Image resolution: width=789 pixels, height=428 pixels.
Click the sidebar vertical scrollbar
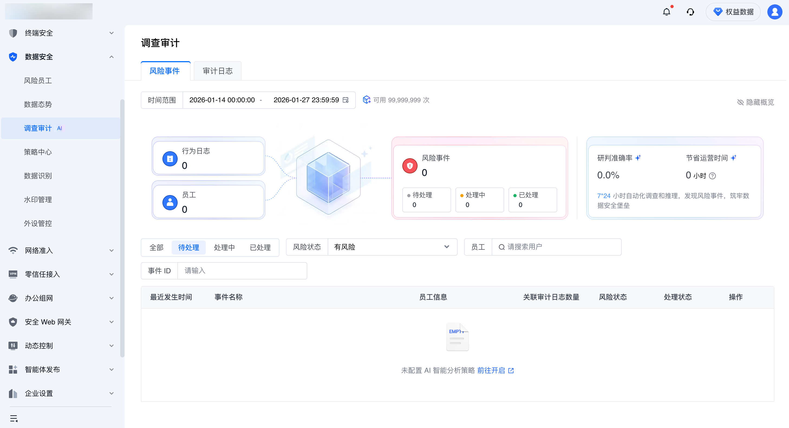(122, 228)
